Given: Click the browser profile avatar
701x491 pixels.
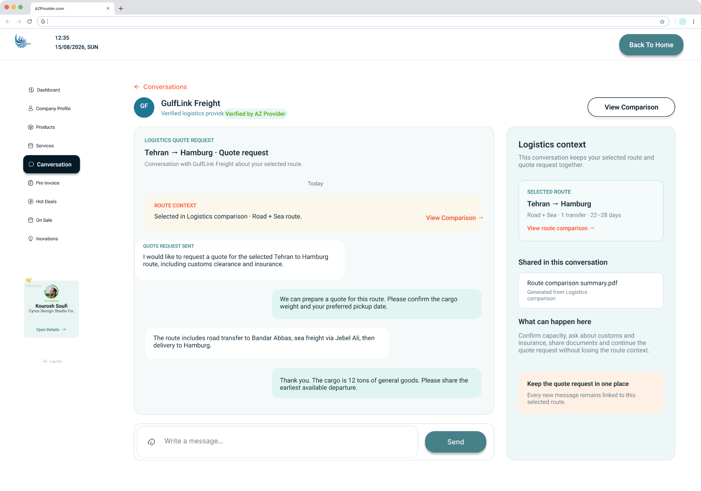Looking at the screenshot, I should (x=683, y=22).
